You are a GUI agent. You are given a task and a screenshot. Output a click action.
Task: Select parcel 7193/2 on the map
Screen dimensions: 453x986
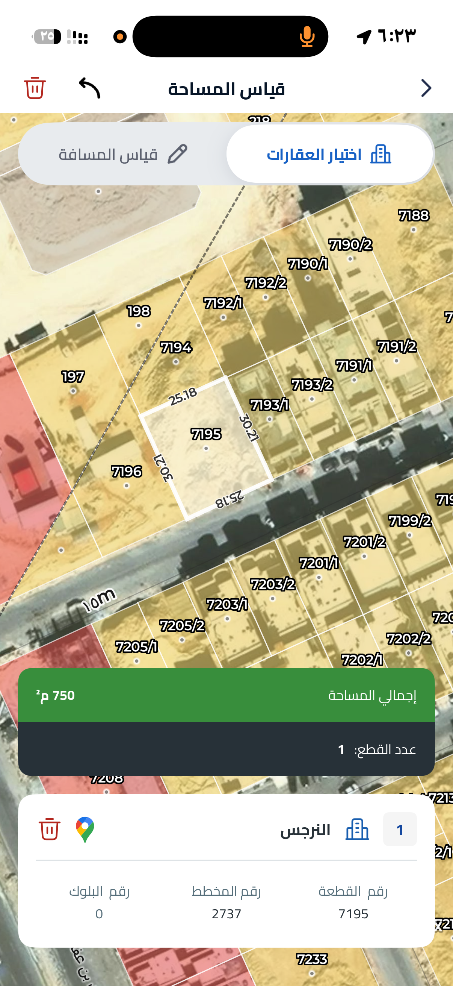[x=312, y=385]
